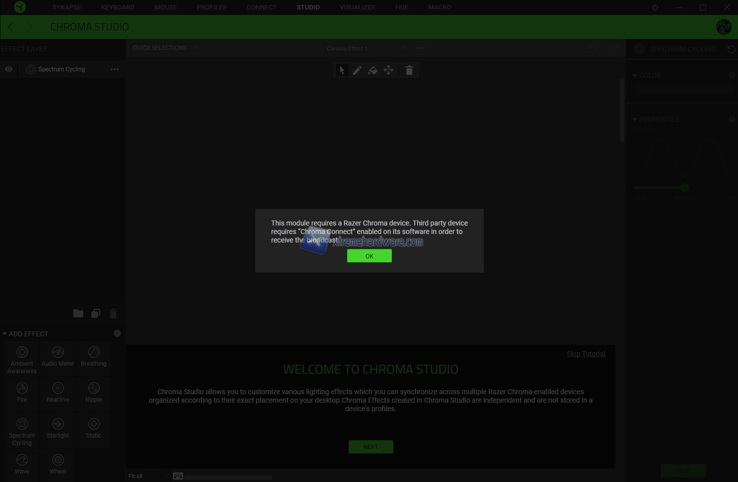Toggle visibility of Spectrum Cycling layer
Image resolution: width=738 pixels, height=482 pixels.
pos(9,69)
